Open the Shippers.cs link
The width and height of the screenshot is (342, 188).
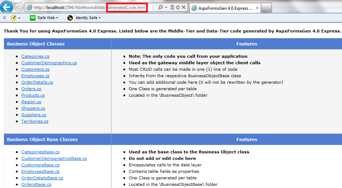(x=33, y=108)
